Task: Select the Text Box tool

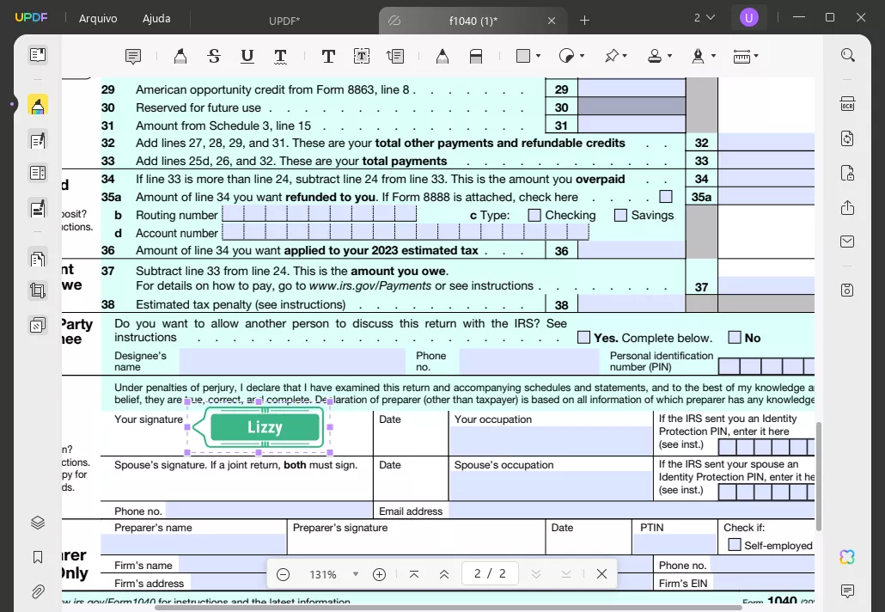Action: pos(361,56)
